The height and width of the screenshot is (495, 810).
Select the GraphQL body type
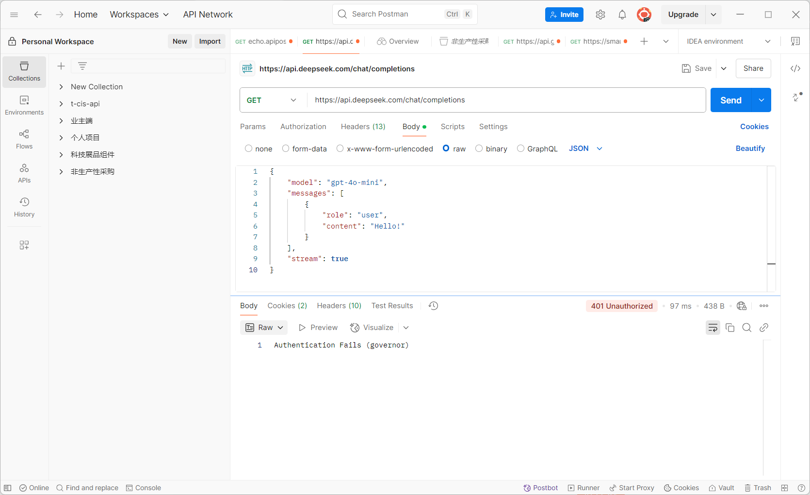pyautogui.click(x=520, y=148)
